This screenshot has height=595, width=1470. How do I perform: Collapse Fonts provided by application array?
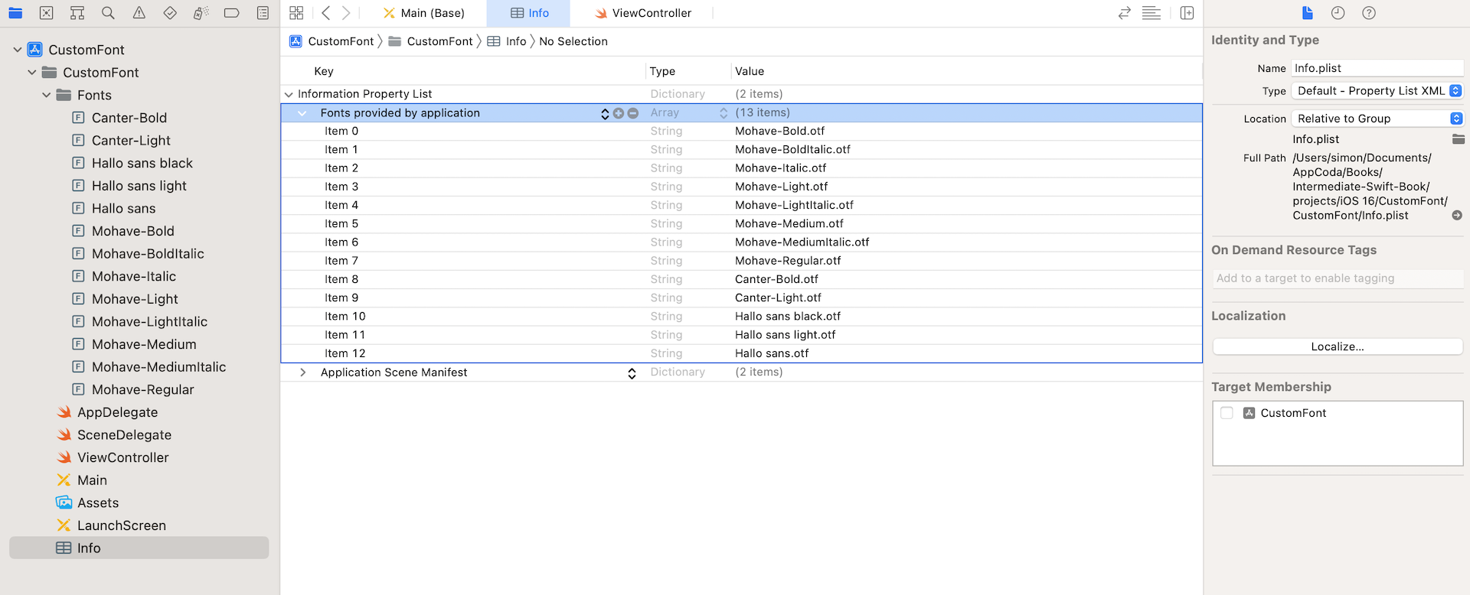tap(302, 113)
